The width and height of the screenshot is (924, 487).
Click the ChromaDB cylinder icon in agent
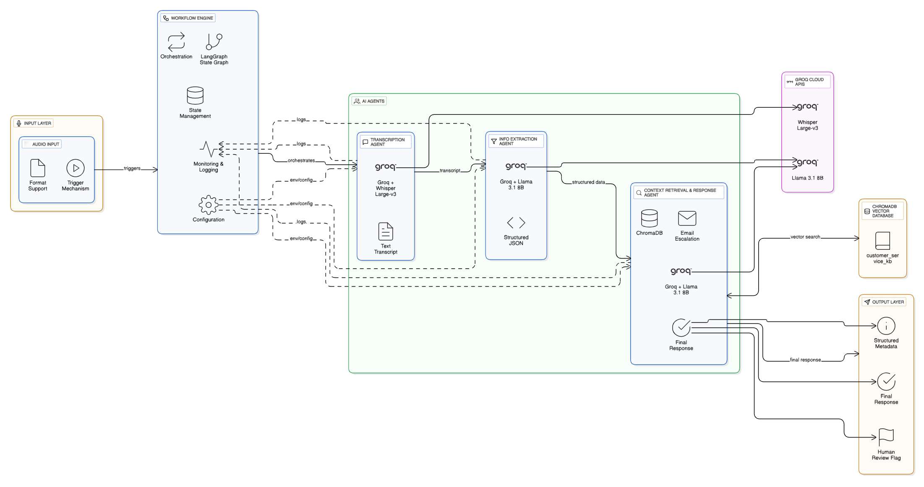pos(649,218)
